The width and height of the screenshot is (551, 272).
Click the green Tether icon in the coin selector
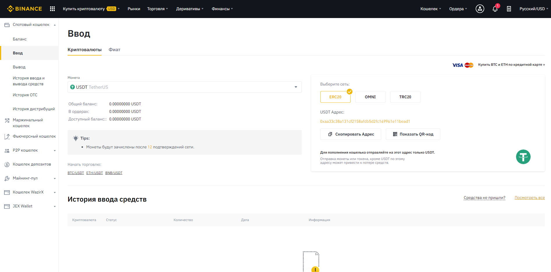coord(73,87)
